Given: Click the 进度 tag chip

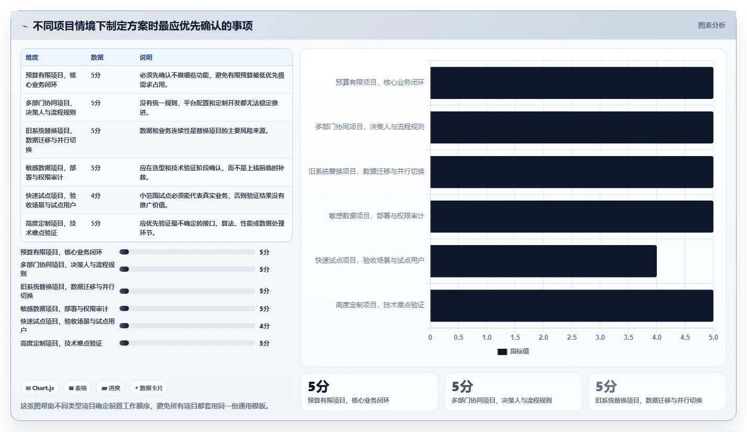Looking at the screenshot, I should click(x=111, y=388).
